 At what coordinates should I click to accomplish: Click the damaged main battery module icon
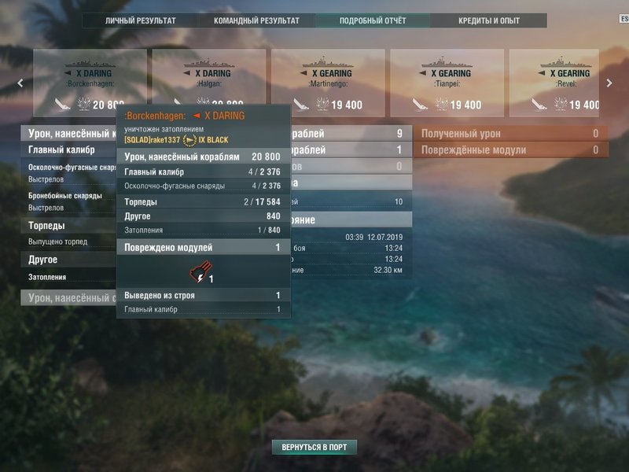[201, 271]
